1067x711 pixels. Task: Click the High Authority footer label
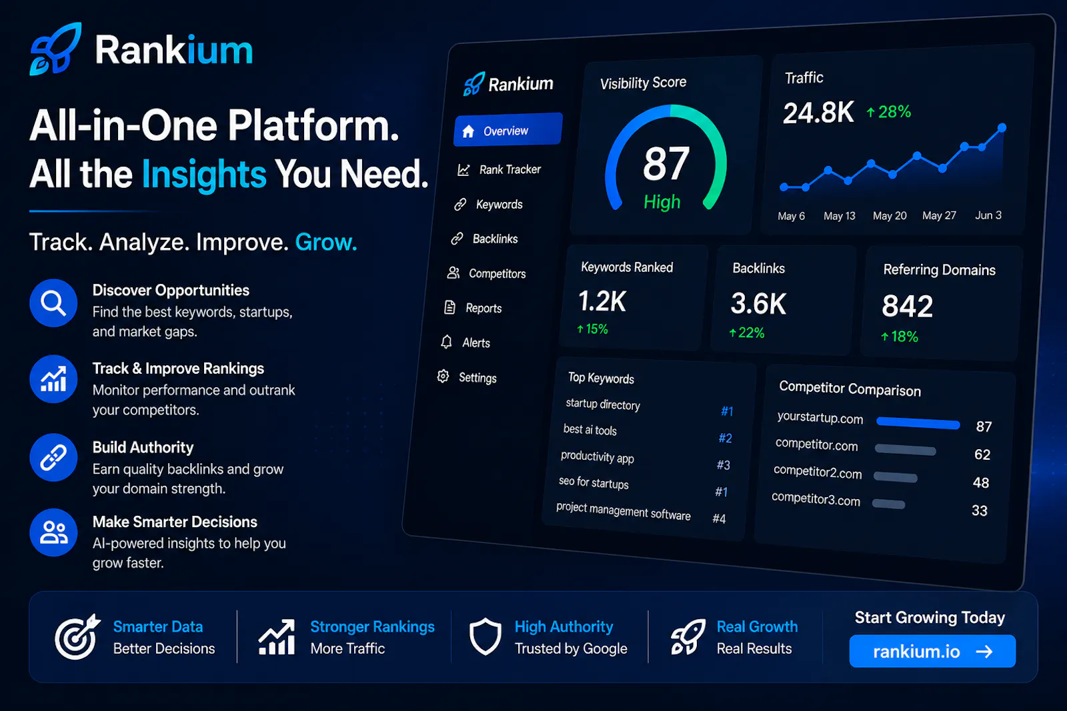[x=564, y=627]
